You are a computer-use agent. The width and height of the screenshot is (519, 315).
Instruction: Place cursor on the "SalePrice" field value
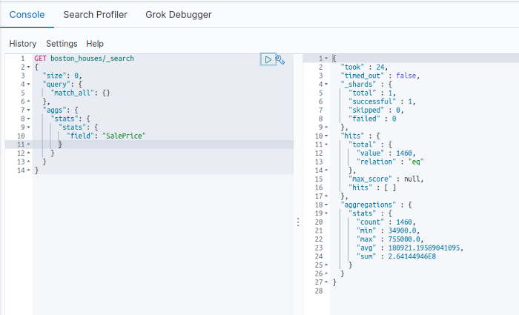pos(124,136)
